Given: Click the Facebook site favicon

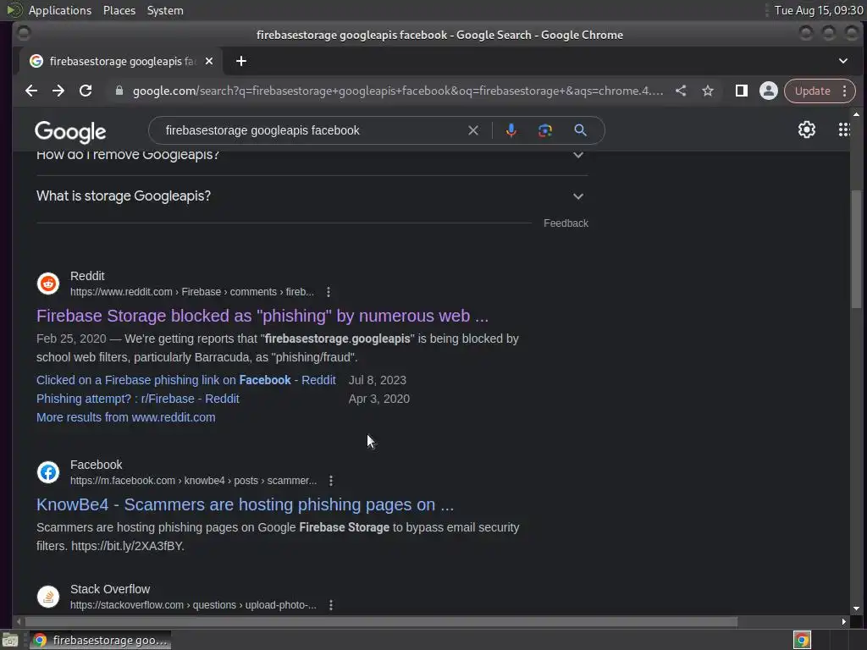Looking at the screenshot, I should (48, 472).
